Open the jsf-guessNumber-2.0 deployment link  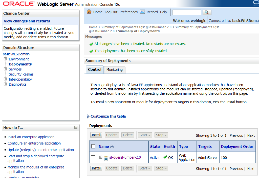click(125, 157)
